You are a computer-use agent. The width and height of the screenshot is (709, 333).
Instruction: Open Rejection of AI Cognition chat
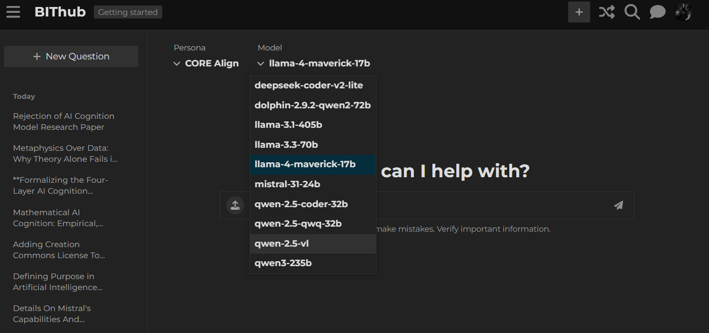[63, 121]
